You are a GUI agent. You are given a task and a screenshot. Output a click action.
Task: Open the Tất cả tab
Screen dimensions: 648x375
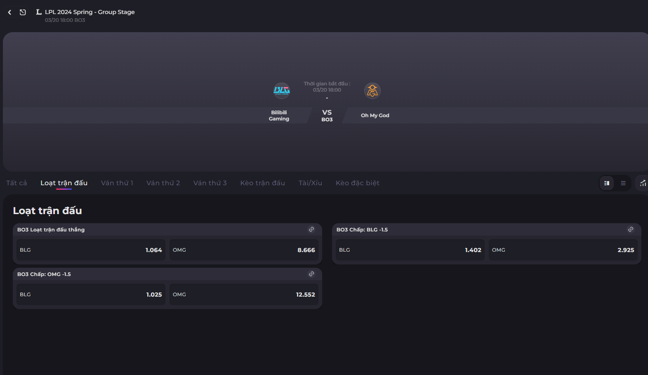pos(16,183)
